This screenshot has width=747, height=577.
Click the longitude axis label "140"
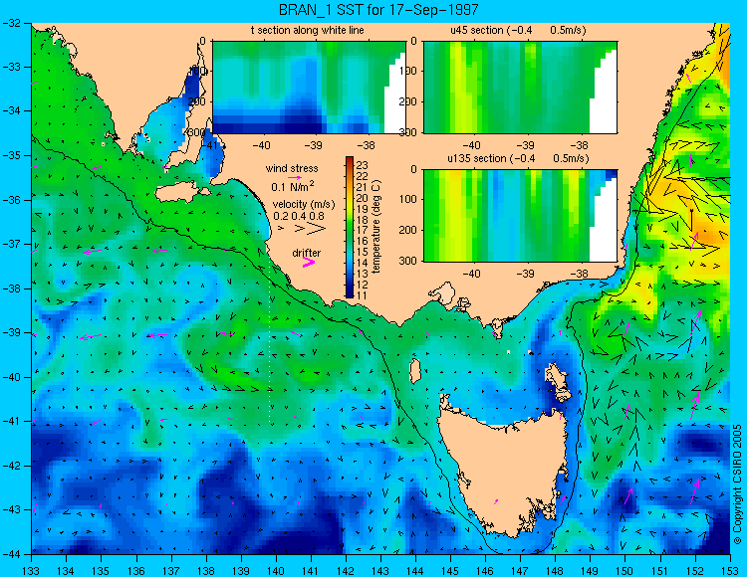[276, 571]
